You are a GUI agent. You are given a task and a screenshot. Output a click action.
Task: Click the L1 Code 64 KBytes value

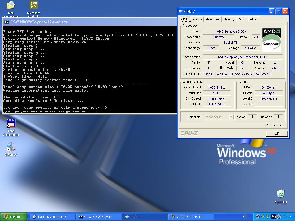(269, 93)
